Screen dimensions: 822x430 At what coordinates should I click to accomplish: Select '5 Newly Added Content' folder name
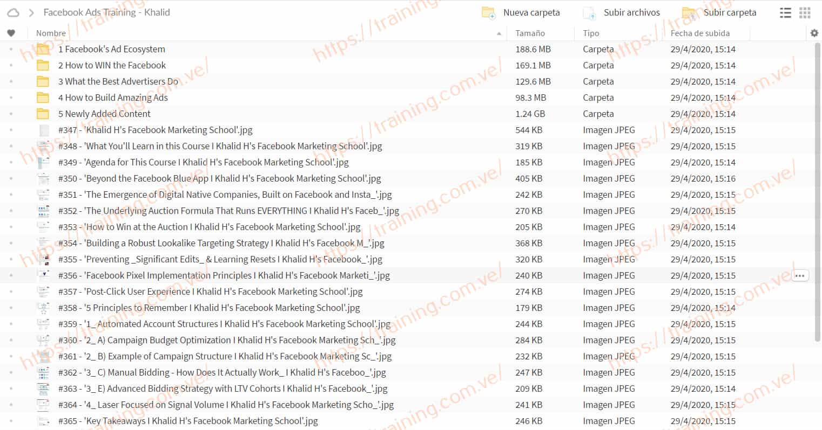pos(104,114)
